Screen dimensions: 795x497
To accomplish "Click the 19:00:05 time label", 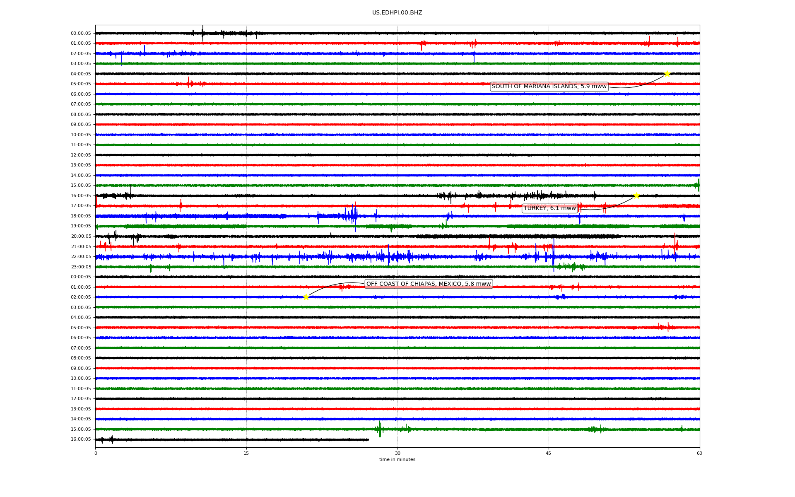I will pos(81,226).
